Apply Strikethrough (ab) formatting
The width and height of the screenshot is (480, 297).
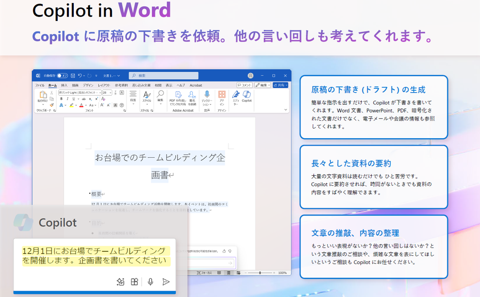83,99
